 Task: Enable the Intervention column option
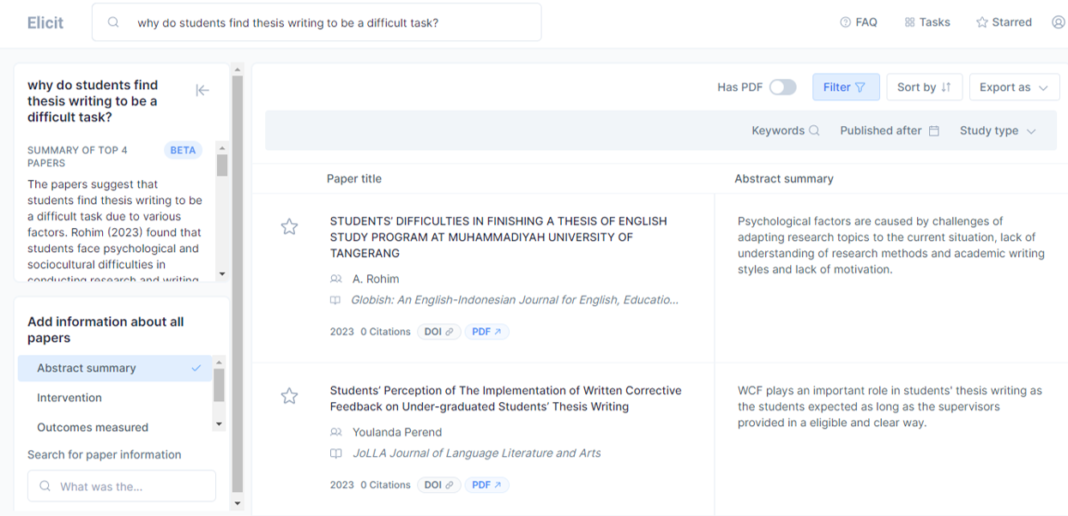[69, 398]
